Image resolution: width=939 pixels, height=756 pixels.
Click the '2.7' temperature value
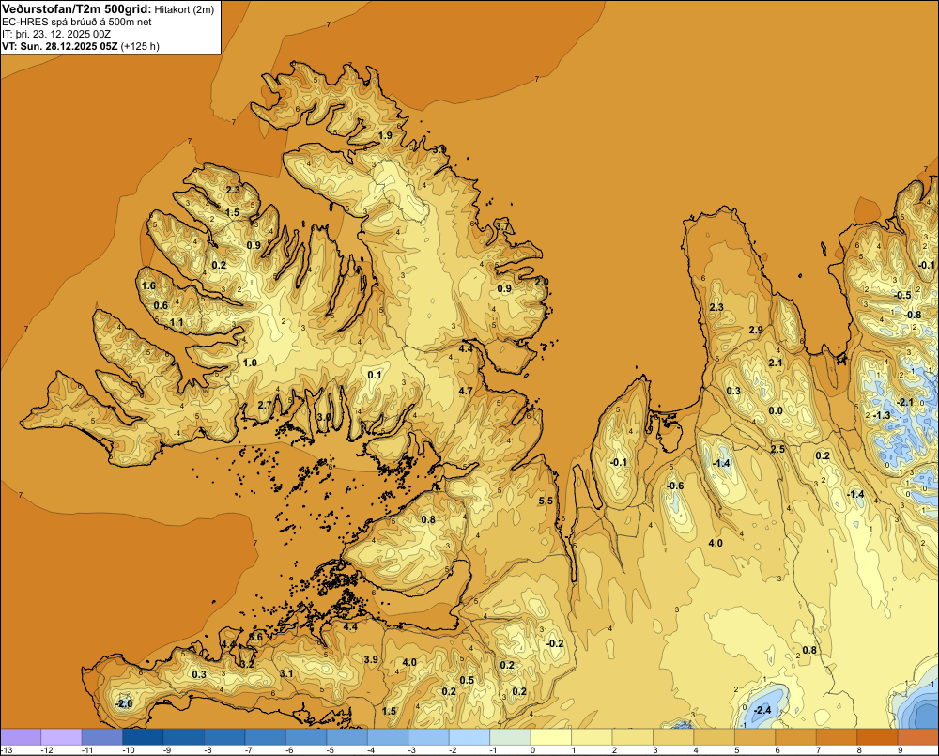click(x=265, y=405)
